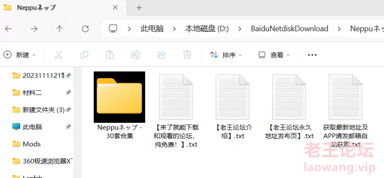This screenshot has width=384, height=178.
Task: Click the Copy icon in toolbar
Action: 84,55
